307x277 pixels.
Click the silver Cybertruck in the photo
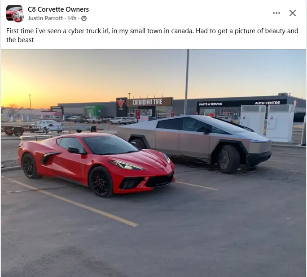194,143
